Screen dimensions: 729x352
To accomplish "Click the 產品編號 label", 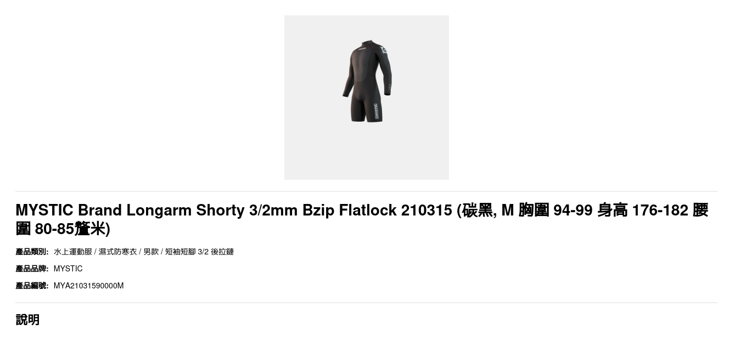I will click(32, 286).
